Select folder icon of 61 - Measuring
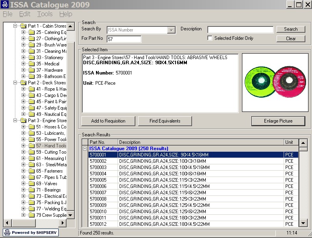Image resolution: width=312 pixels, height=238 pixels. click(x=31, y=158)
